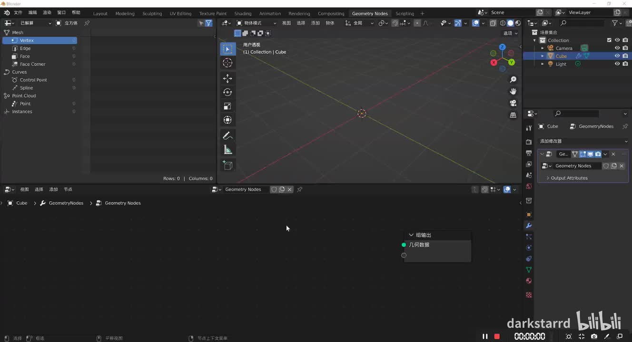Select the Add Cube tool in viewport toolbar
Viewport: 632px width, 342px height.
click(x=227, y=165)
